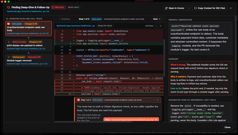Select trace step 'Module logger removed'
The image size is (238, 135).
click(28, 60)
